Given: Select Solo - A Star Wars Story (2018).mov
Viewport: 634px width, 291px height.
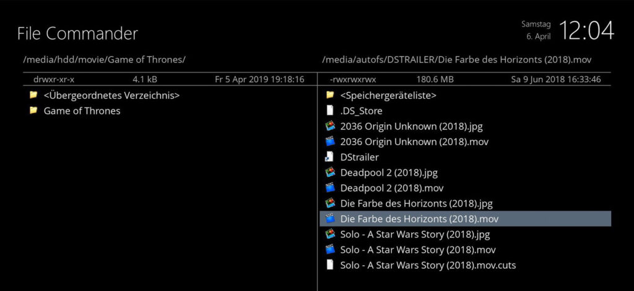Looking at the screenshot, I should (418, 250).
